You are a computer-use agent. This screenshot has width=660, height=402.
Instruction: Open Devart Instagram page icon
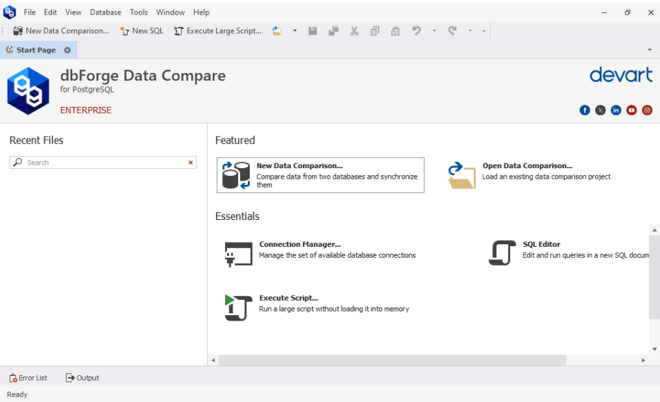click(647, 110)
